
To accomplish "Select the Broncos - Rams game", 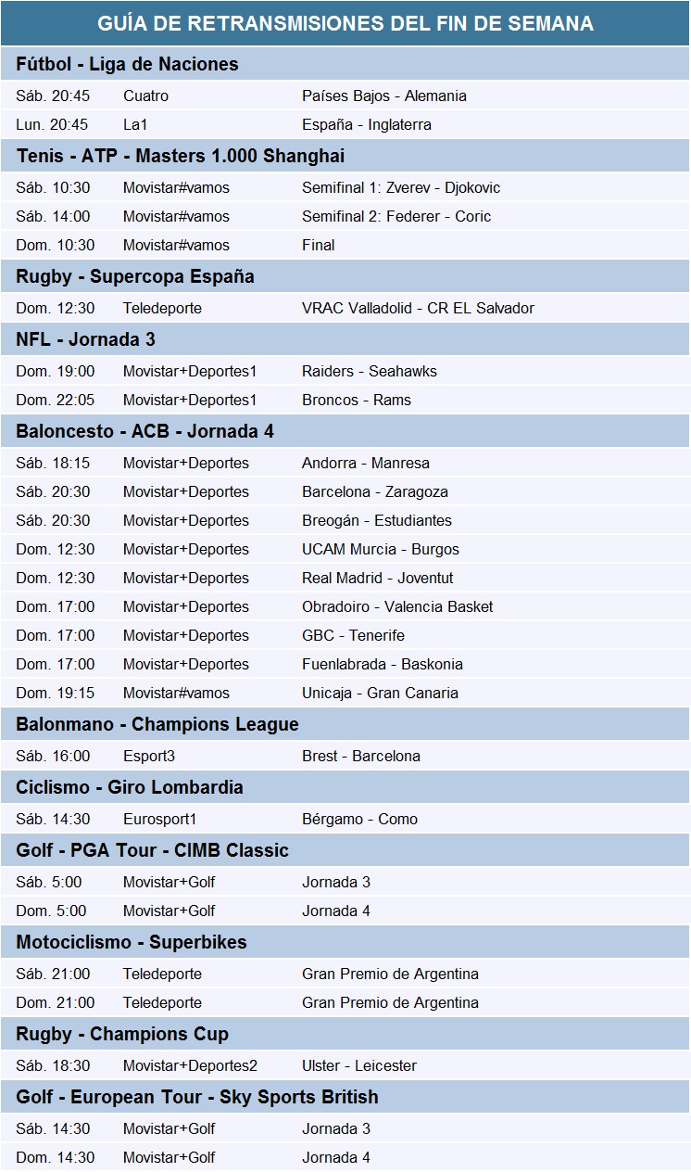I will click(x=356, y=400).
